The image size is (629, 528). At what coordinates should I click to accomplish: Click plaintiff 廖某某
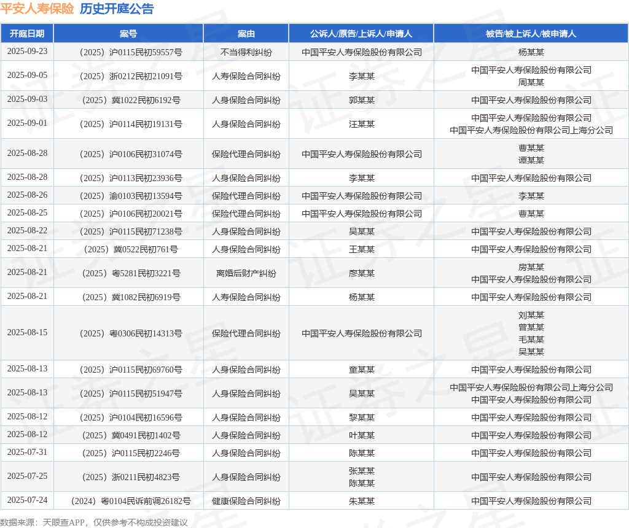pos(361,273)
